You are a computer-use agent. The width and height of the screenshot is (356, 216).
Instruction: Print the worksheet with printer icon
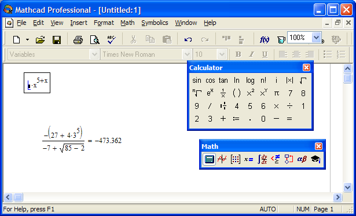(x=78, y=40)
